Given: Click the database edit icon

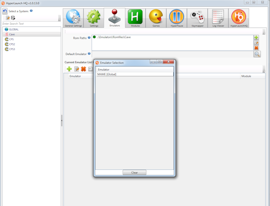Looking at the screenshot, I should 13,18.
